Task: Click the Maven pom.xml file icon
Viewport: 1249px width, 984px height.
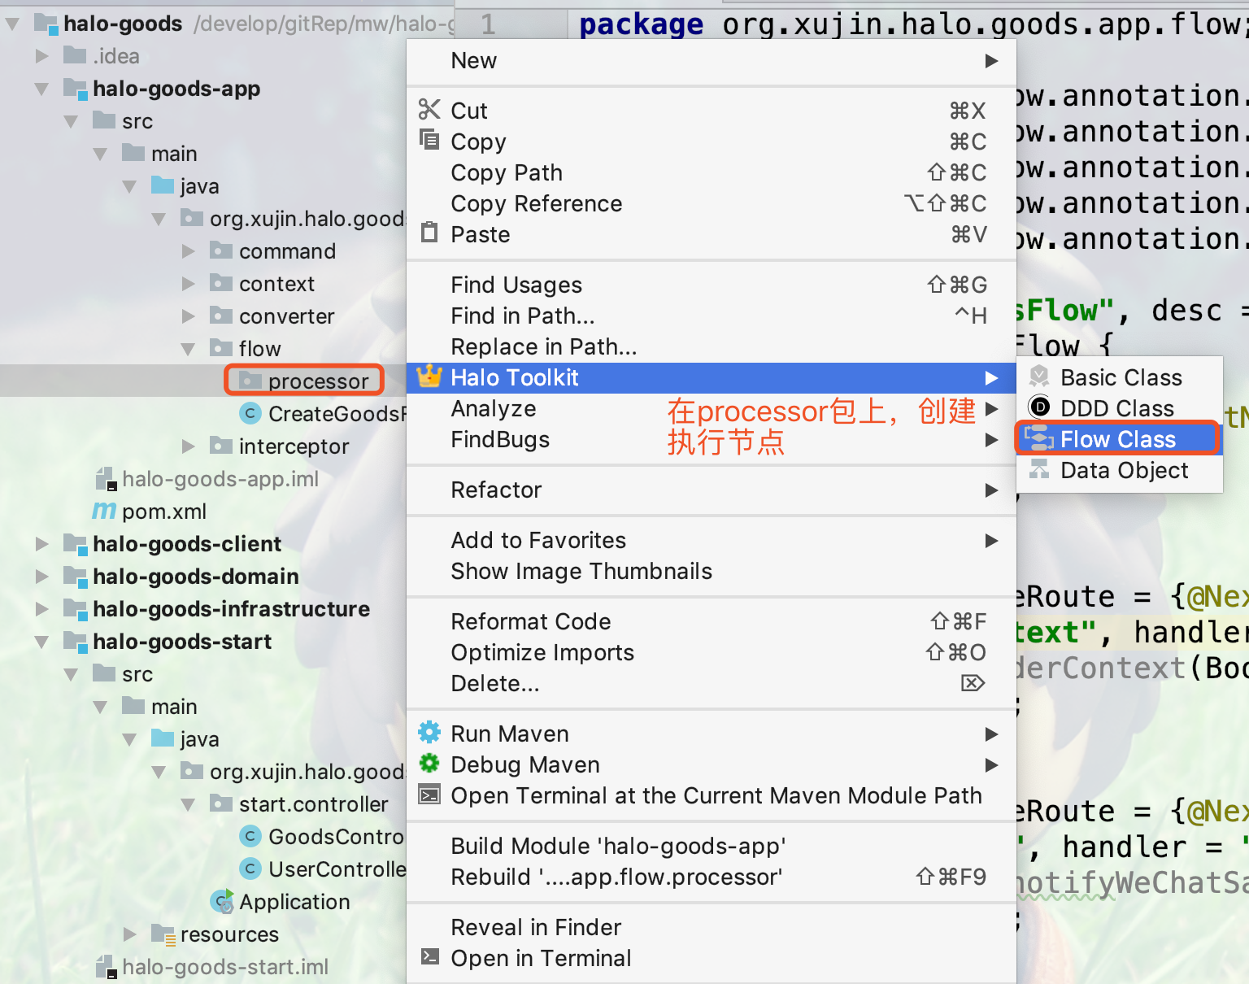Action: [x=104, y=511]
